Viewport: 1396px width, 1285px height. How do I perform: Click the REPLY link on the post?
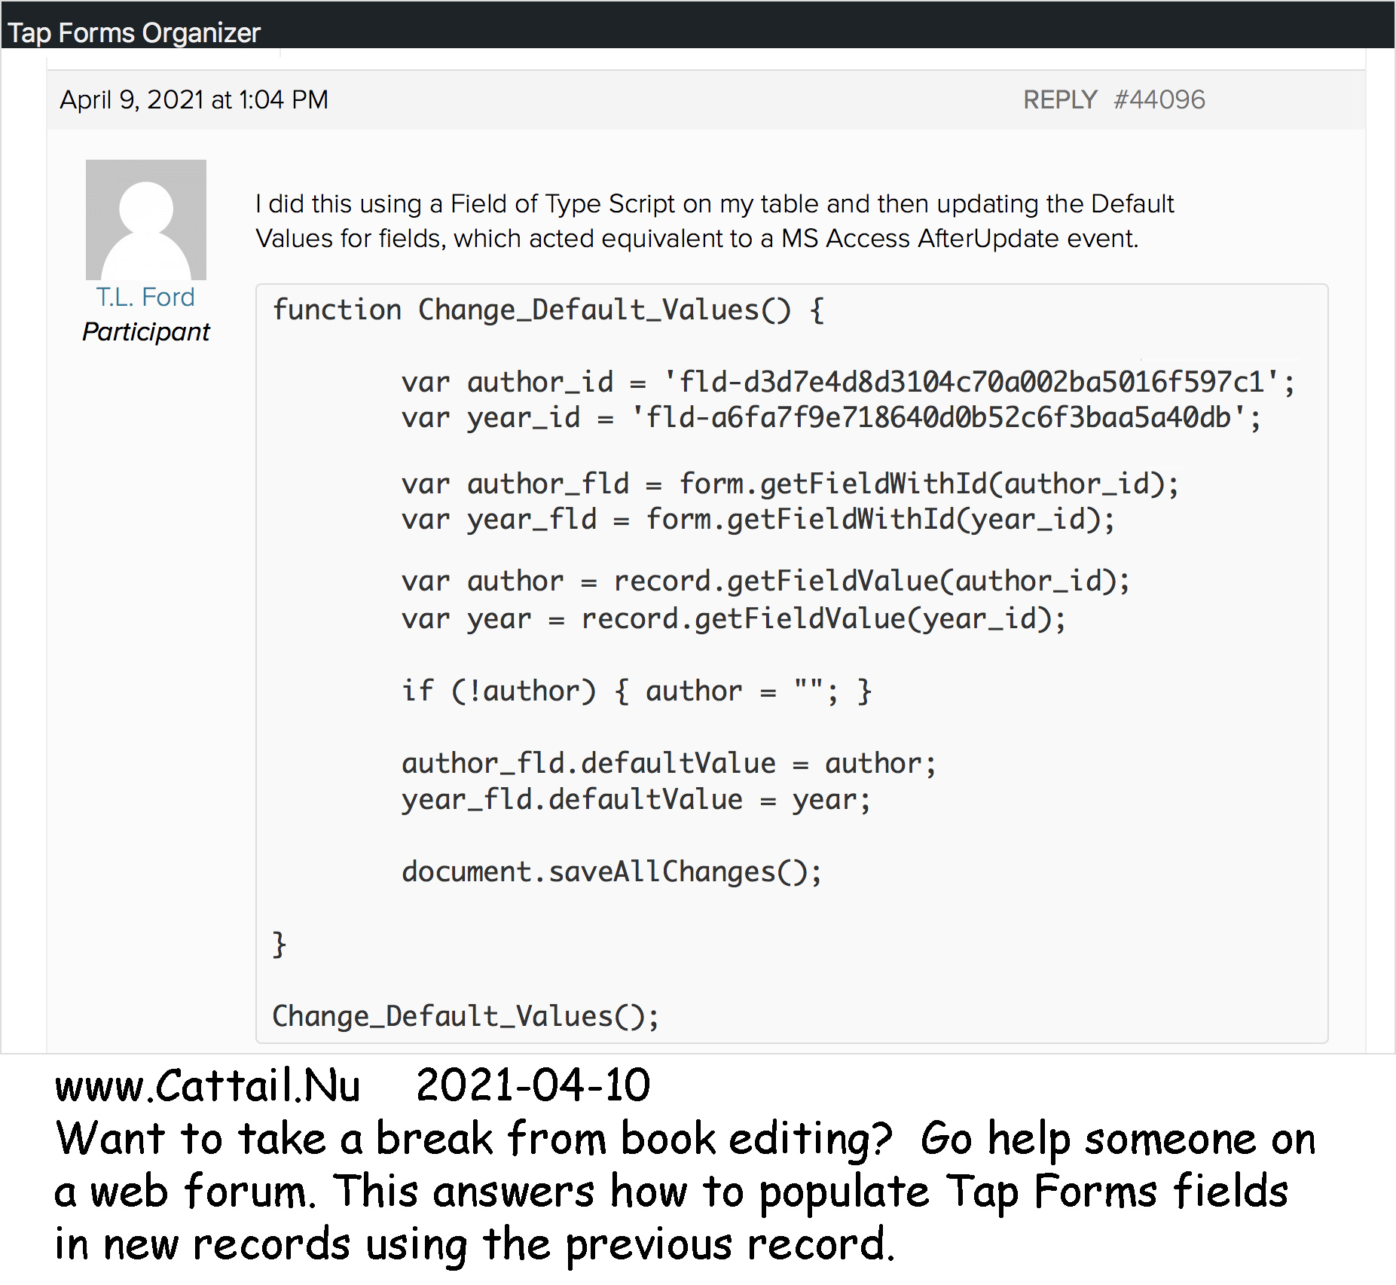(x=1059, y=99)
